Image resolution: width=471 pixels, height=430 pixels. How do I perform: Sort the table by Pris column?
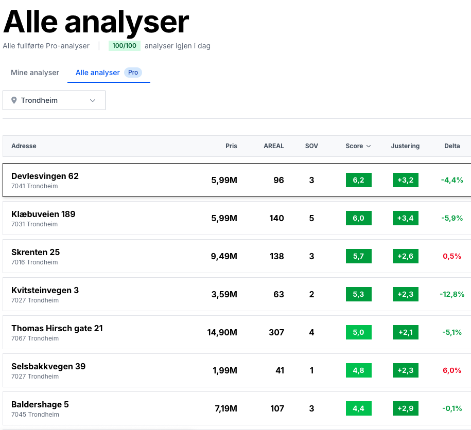click(231, 146)
